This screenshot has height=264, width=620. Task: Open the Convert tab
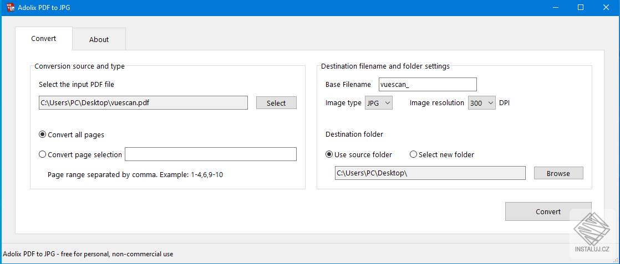pos(43,39)
